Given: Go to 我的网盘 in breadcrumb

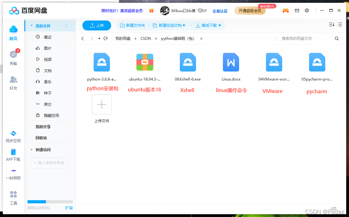Looking at the screenshot, I should pyautogui.click(x=123, y=39).
